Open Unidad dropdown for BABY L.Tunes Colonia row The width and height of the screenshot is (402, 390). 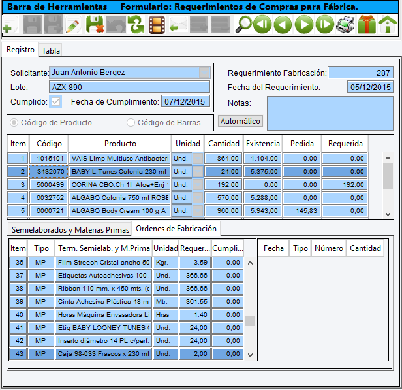(x=198, y=172)
